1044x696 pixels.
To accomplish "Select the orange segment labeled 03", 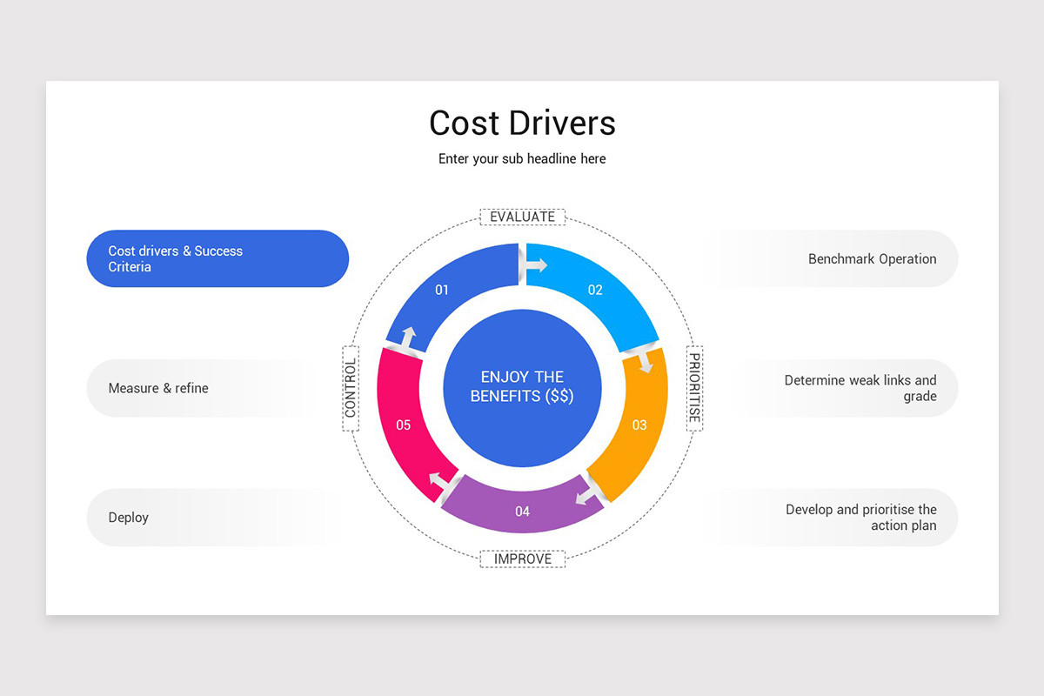I will tap(639, 426).
